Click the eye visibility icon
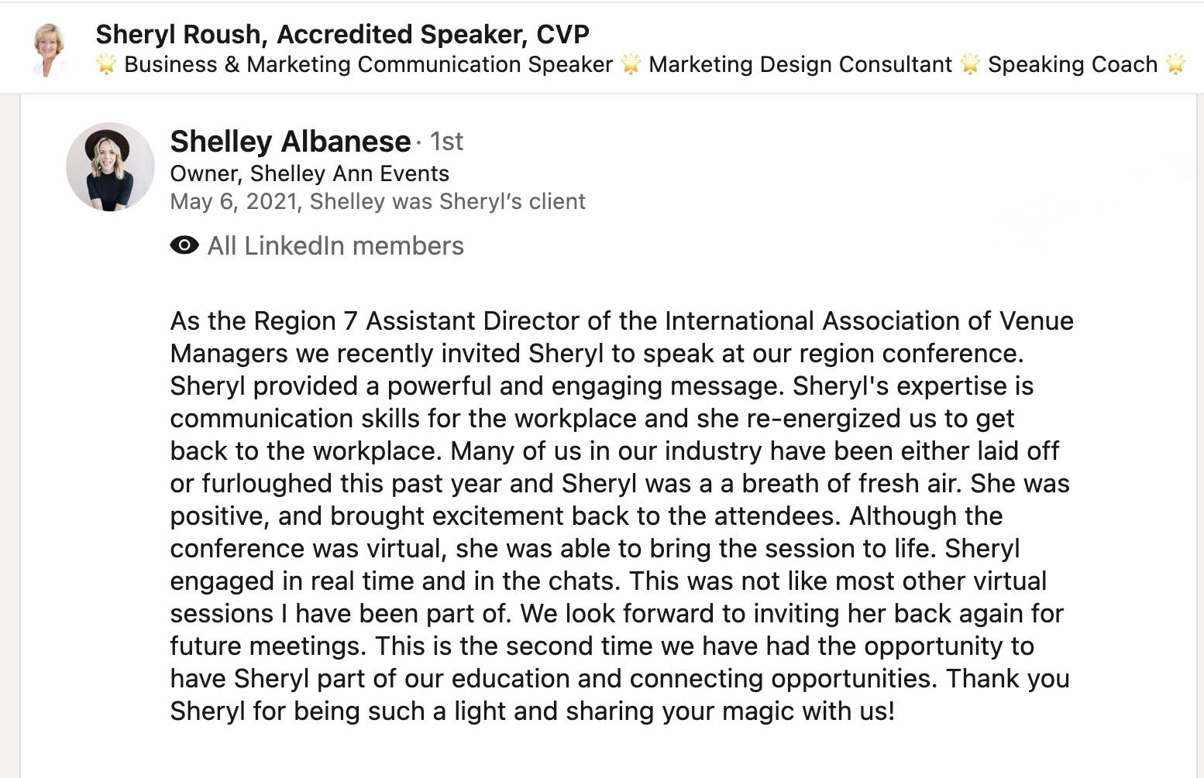The image size is (1204, 778). coord(184,245)
